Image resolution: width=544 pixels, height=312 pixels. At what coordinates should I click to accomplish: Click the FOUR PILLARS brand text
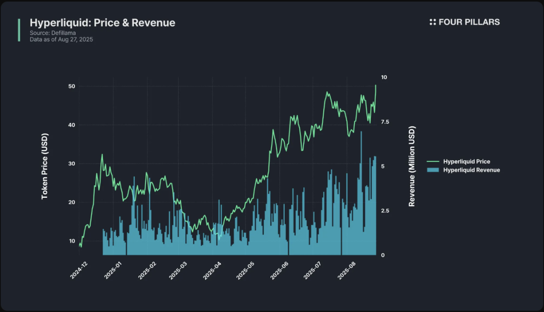469,22
